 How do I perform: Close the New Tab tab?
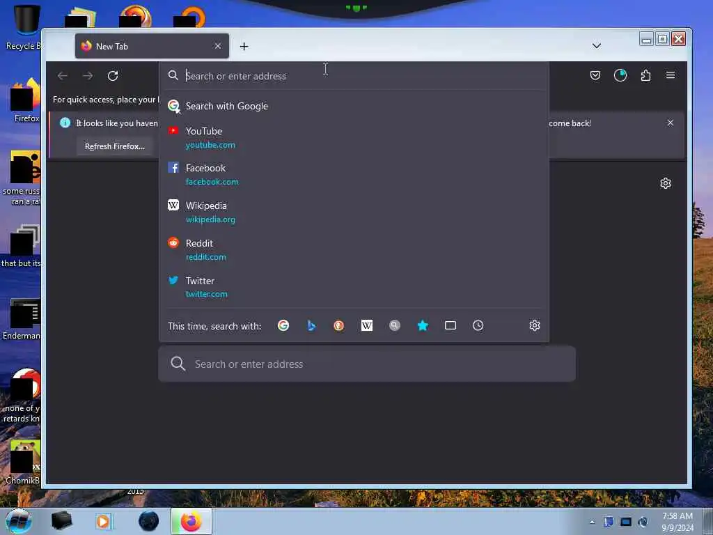click(x=218, y=46)
